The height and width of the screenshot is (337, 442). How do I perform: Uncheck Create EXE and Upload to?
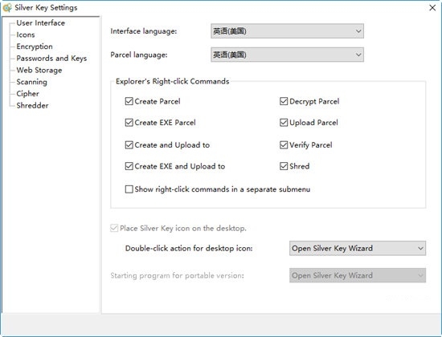(x=129, y=166)
